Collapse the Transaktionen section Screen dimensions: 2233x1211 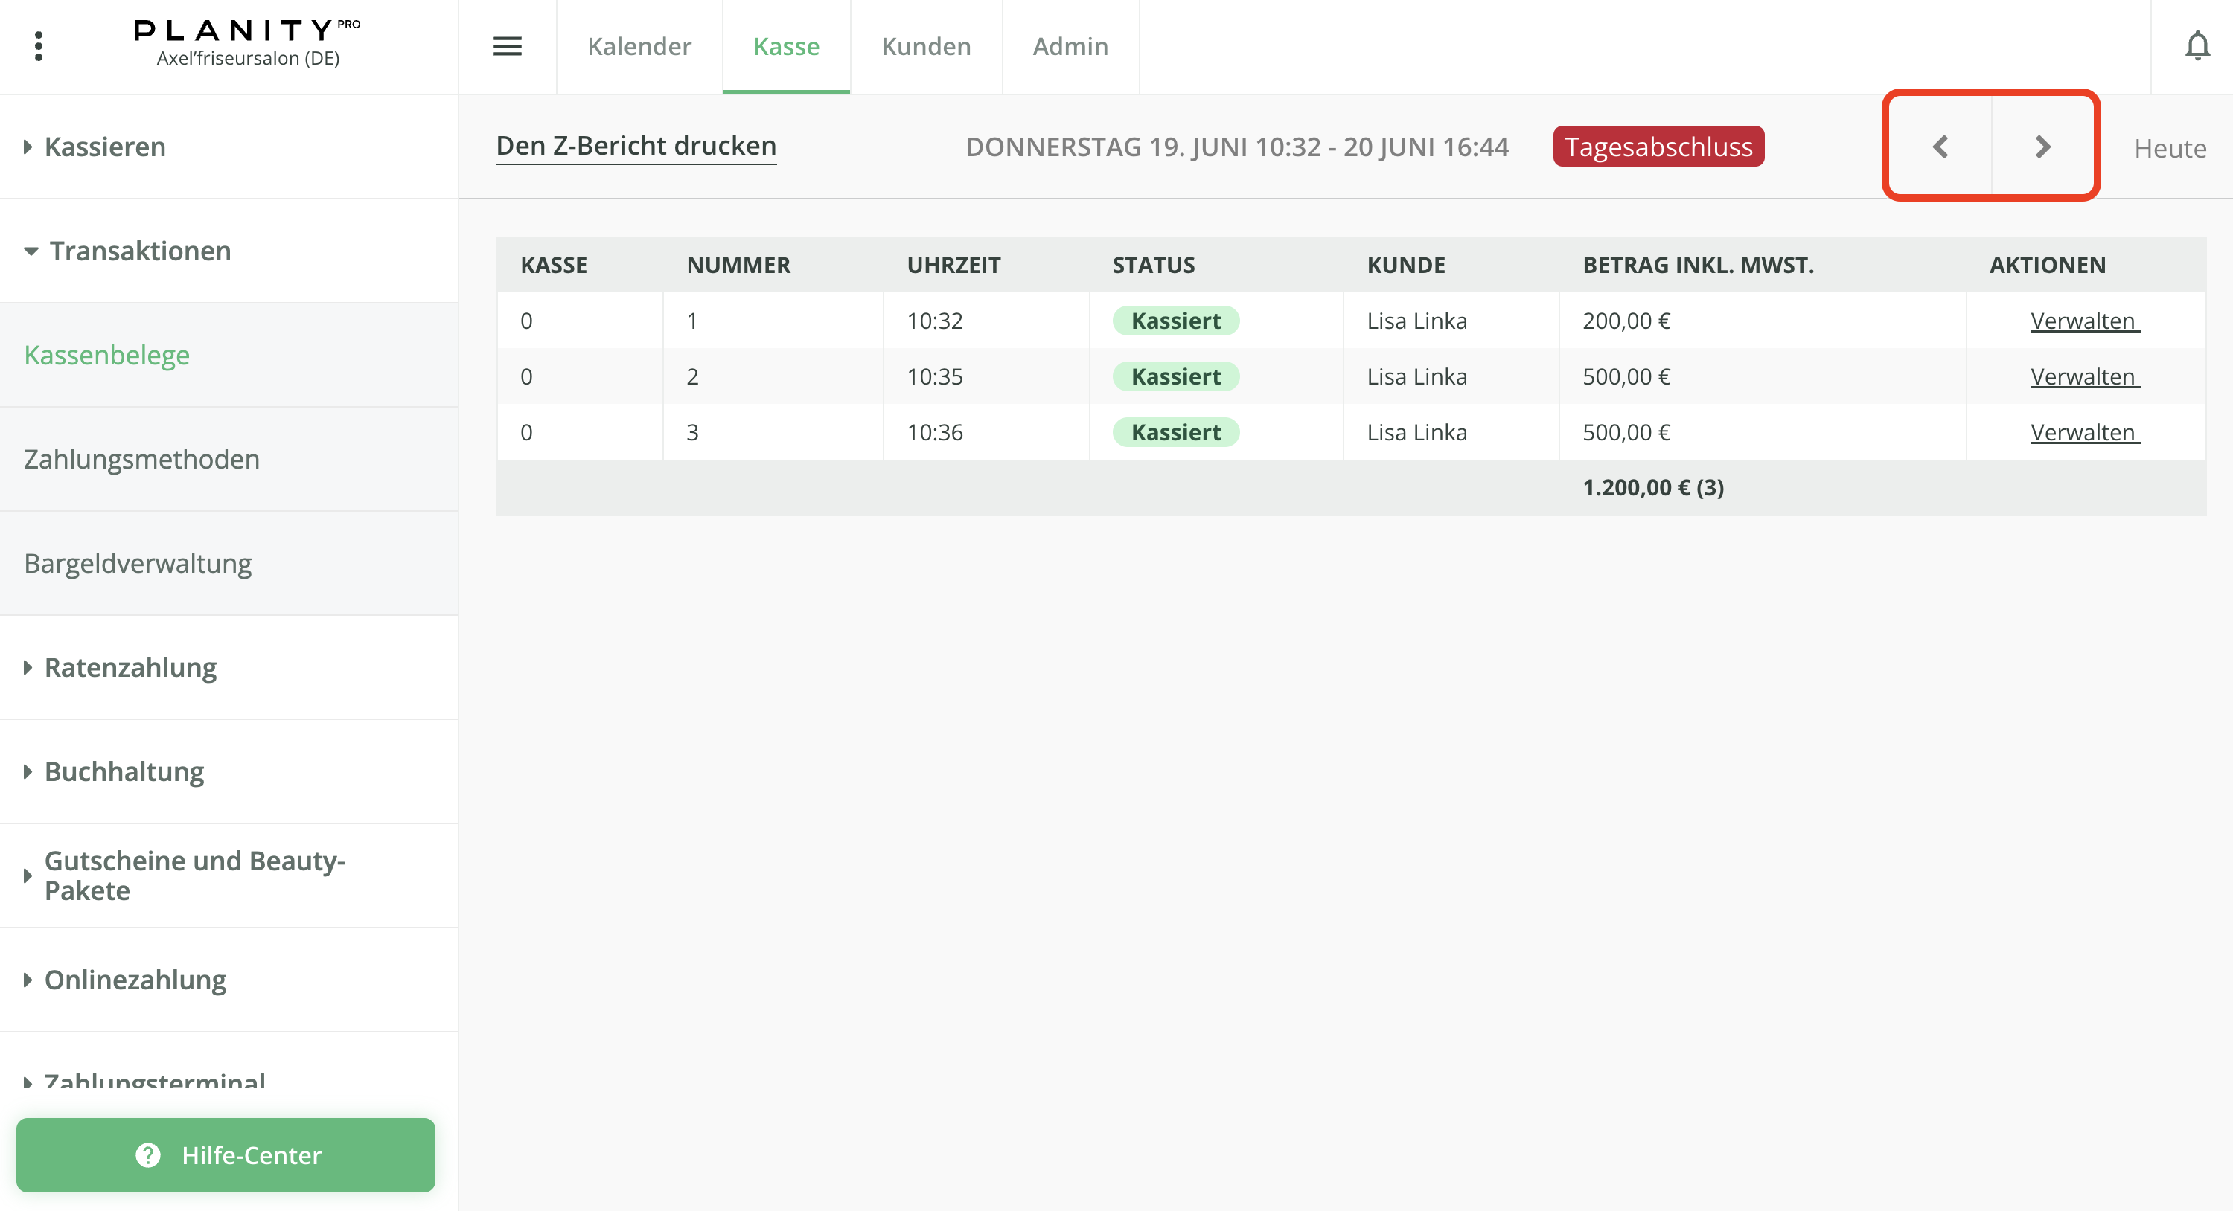(x=138, y=251)
